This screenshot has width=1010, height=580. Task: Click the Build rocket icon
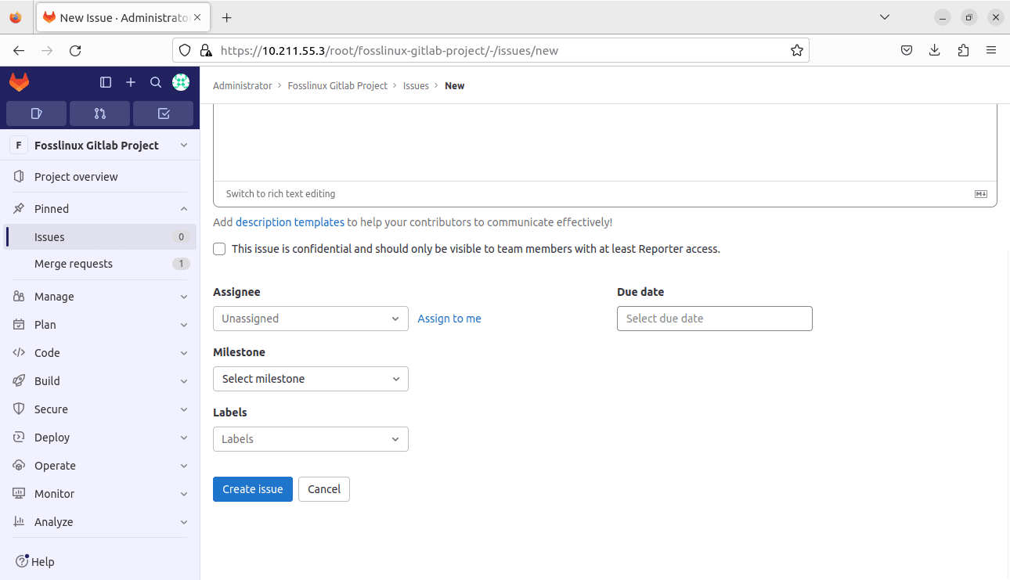coord(19,381)
